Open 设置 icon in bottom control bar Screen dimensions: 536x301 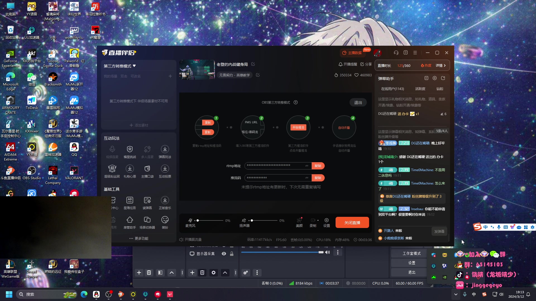click(x=327, y=222)
